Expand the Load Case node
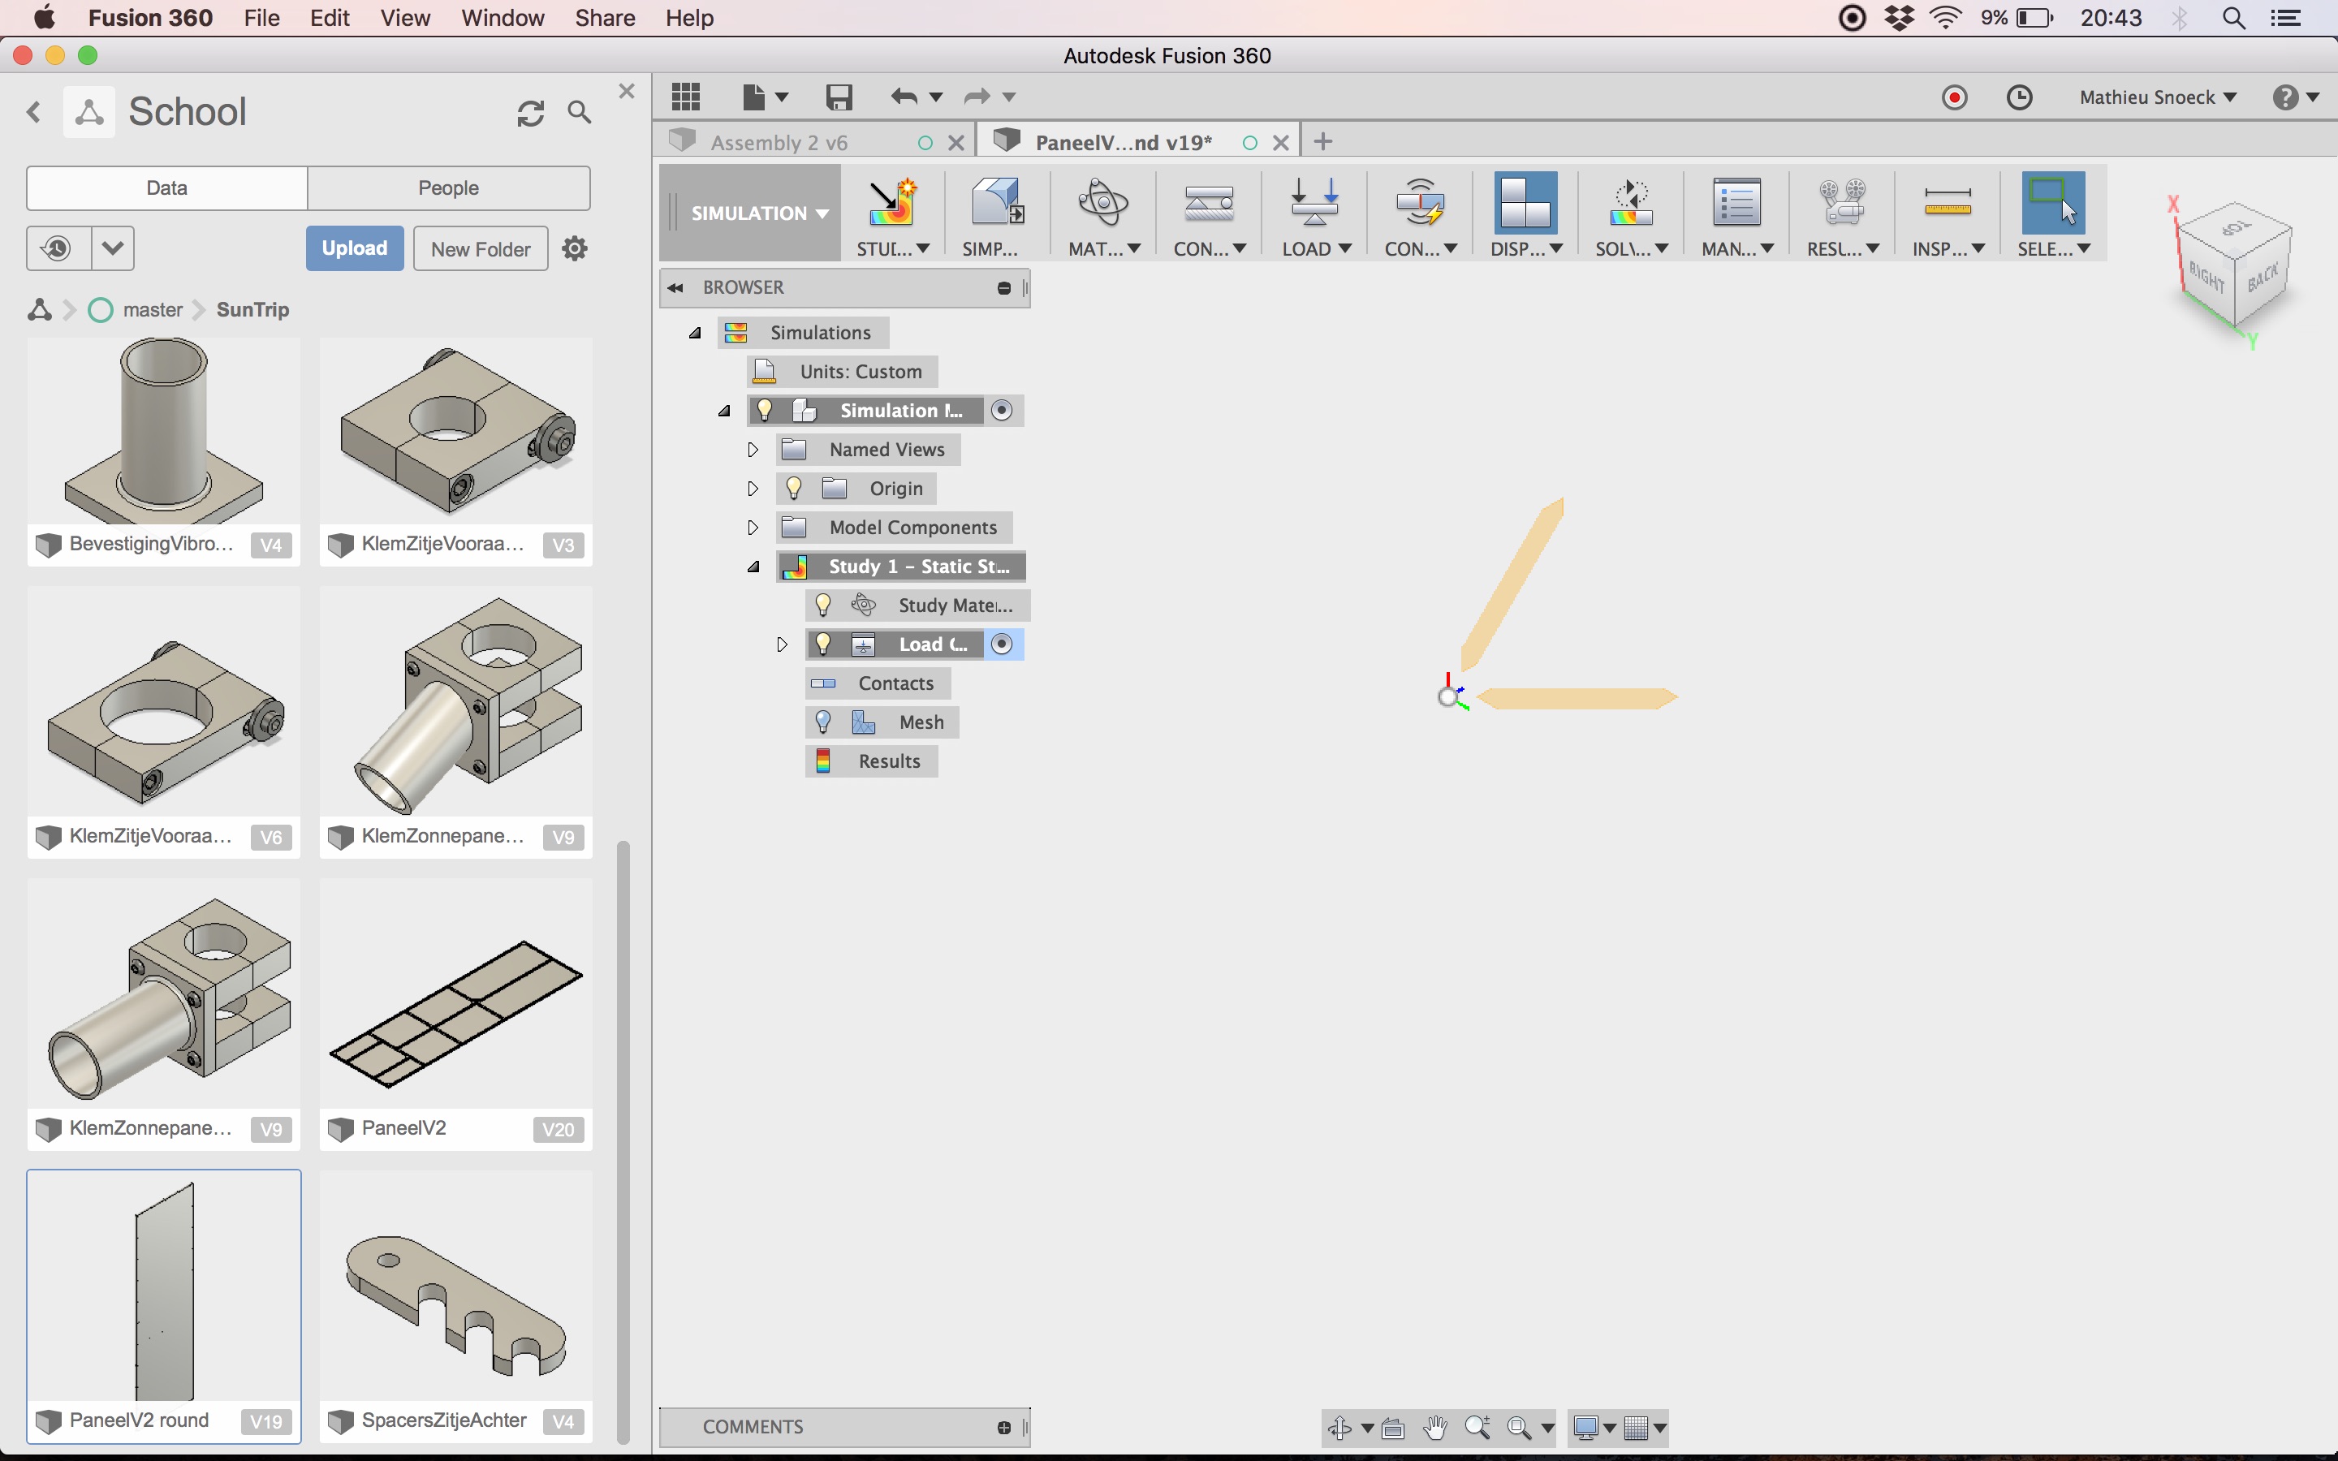 782,644
